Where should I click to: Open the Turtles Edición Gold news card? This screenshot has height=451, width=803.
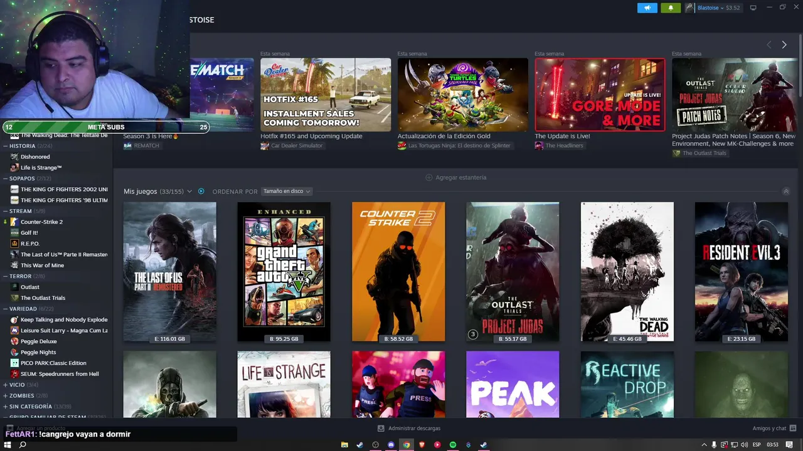coord(462,95)
